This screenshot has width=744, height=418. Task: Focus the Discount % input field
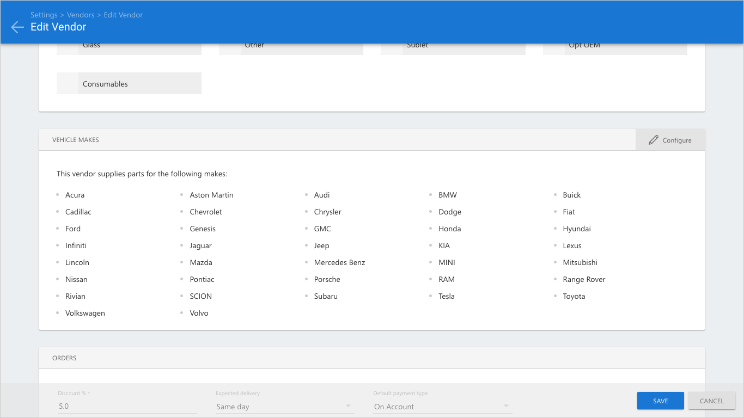pos(127,406)
